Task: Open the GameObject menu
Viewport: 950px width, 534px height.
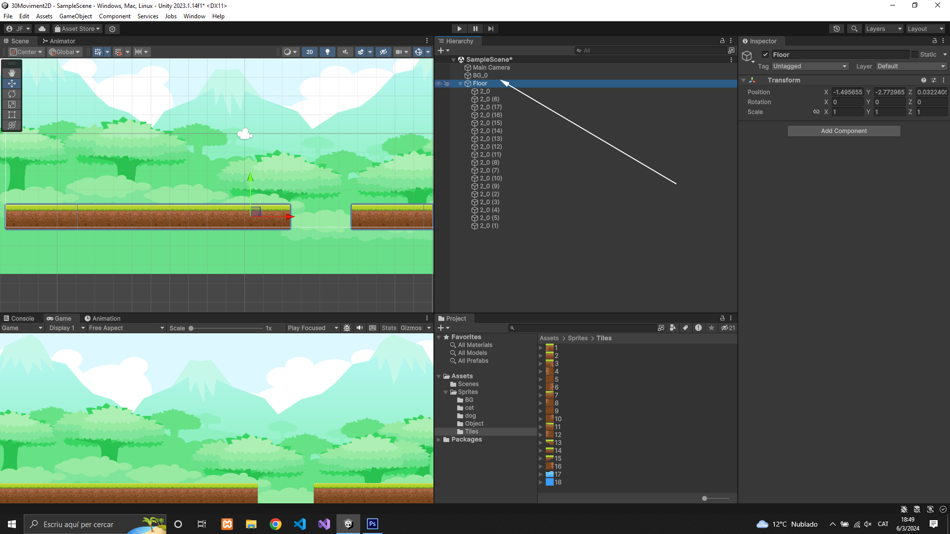Action: pyautogui.click(x=76, y=16)
